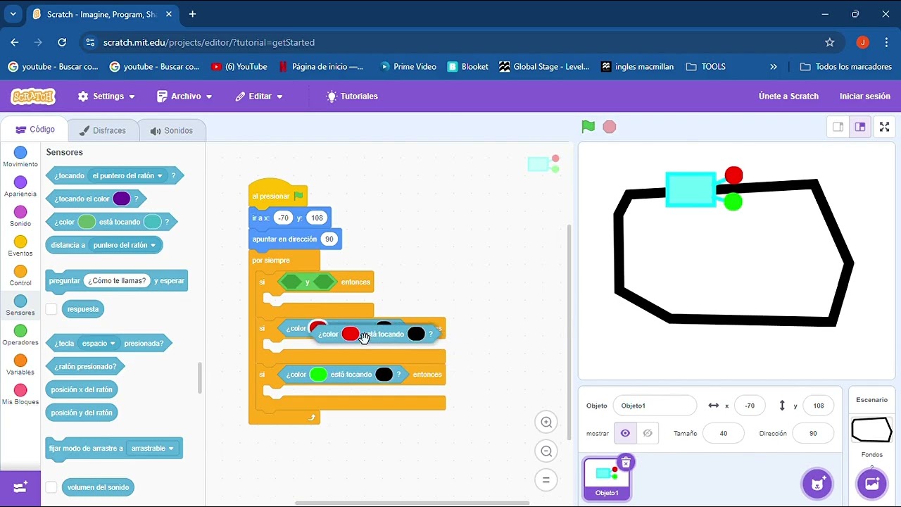Viewport: 901px width, 507px height.
Task: Click Únete a Scratch link
Action: pyautogui.click(x=788, y=96)
